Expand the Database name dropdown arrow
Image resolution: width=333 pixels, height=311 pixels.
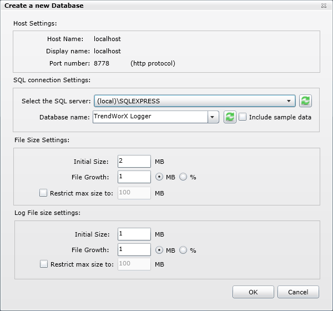(213, 117)
